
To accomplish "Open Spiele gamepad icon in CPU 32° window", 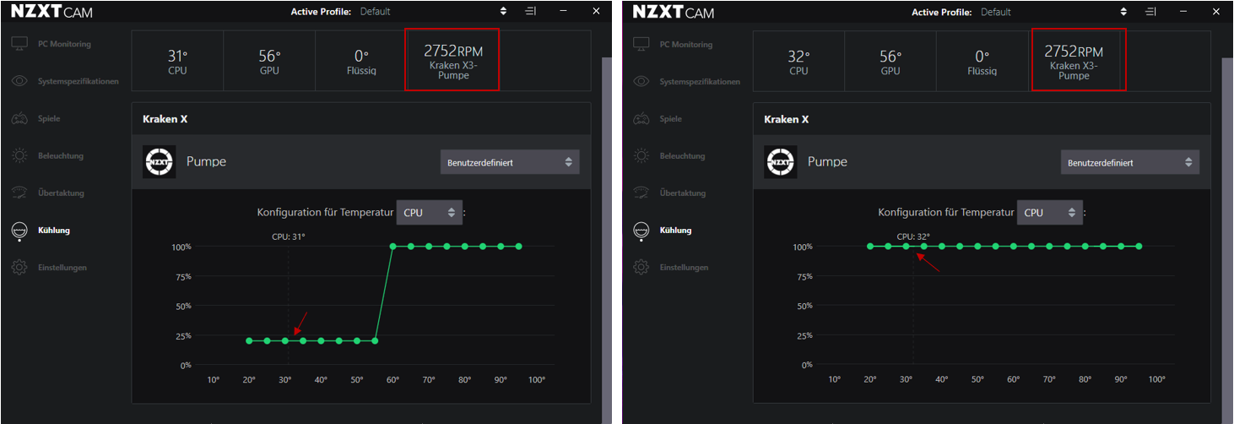I will coord(641,118).
